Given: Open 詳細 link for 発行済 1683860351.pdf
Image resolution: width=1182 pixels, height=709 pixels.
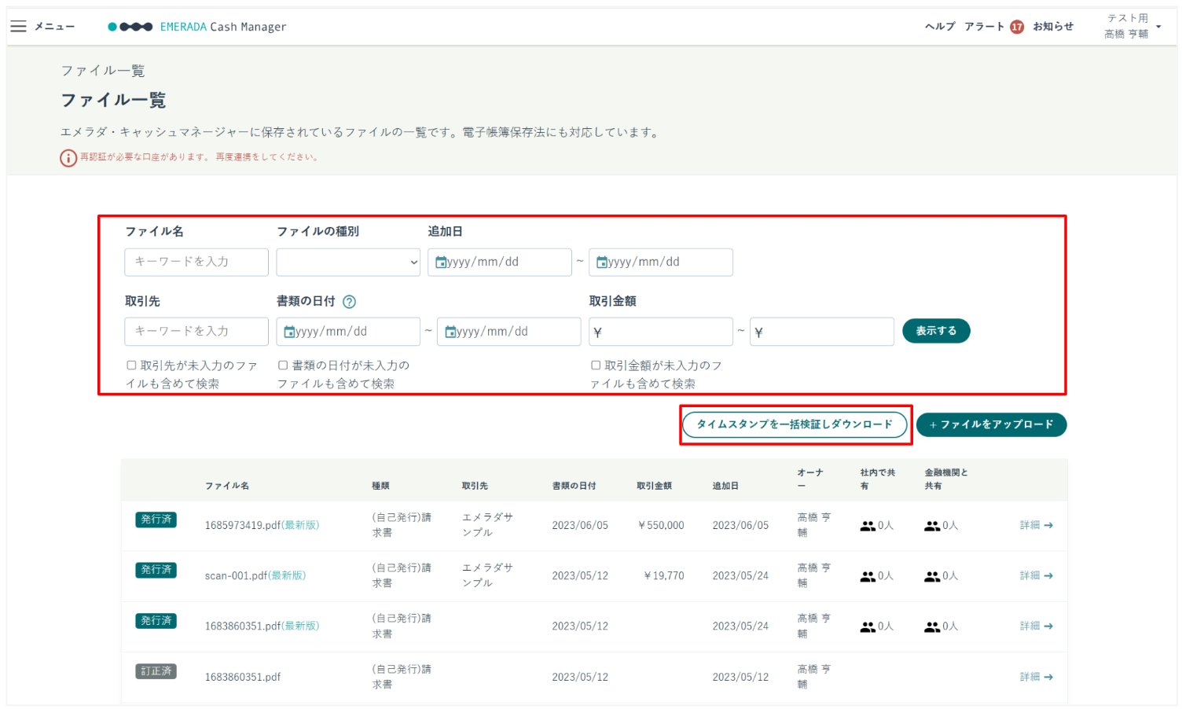Looking at the screenshot, I should (x=1037, y=626).
